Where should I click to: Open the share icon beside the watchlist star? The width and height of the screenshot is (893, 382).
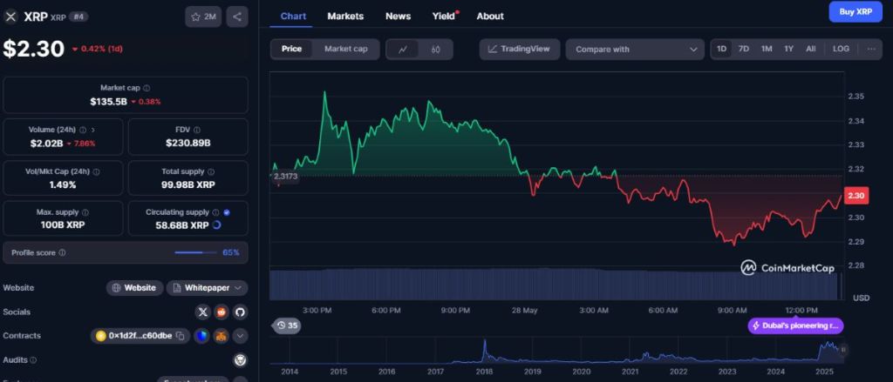click(x=237, y=17)
